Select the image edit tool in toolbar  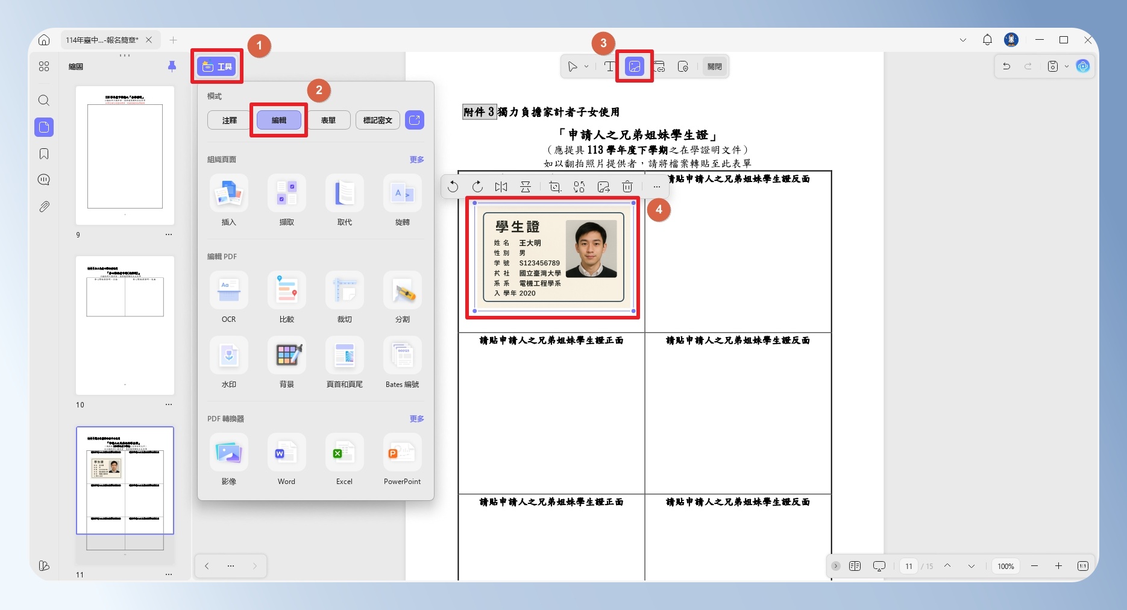pyautogui.click(x=634, y=66)
